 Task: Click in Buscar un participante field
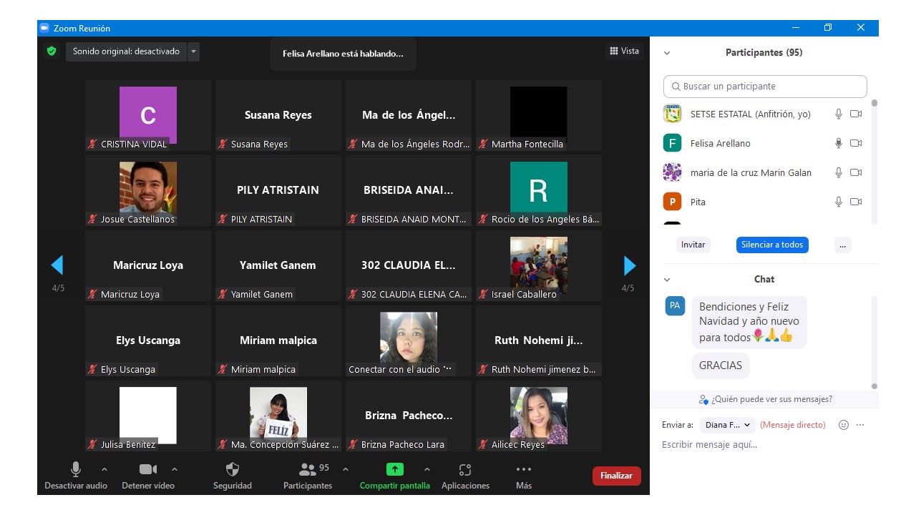[765, 87]
